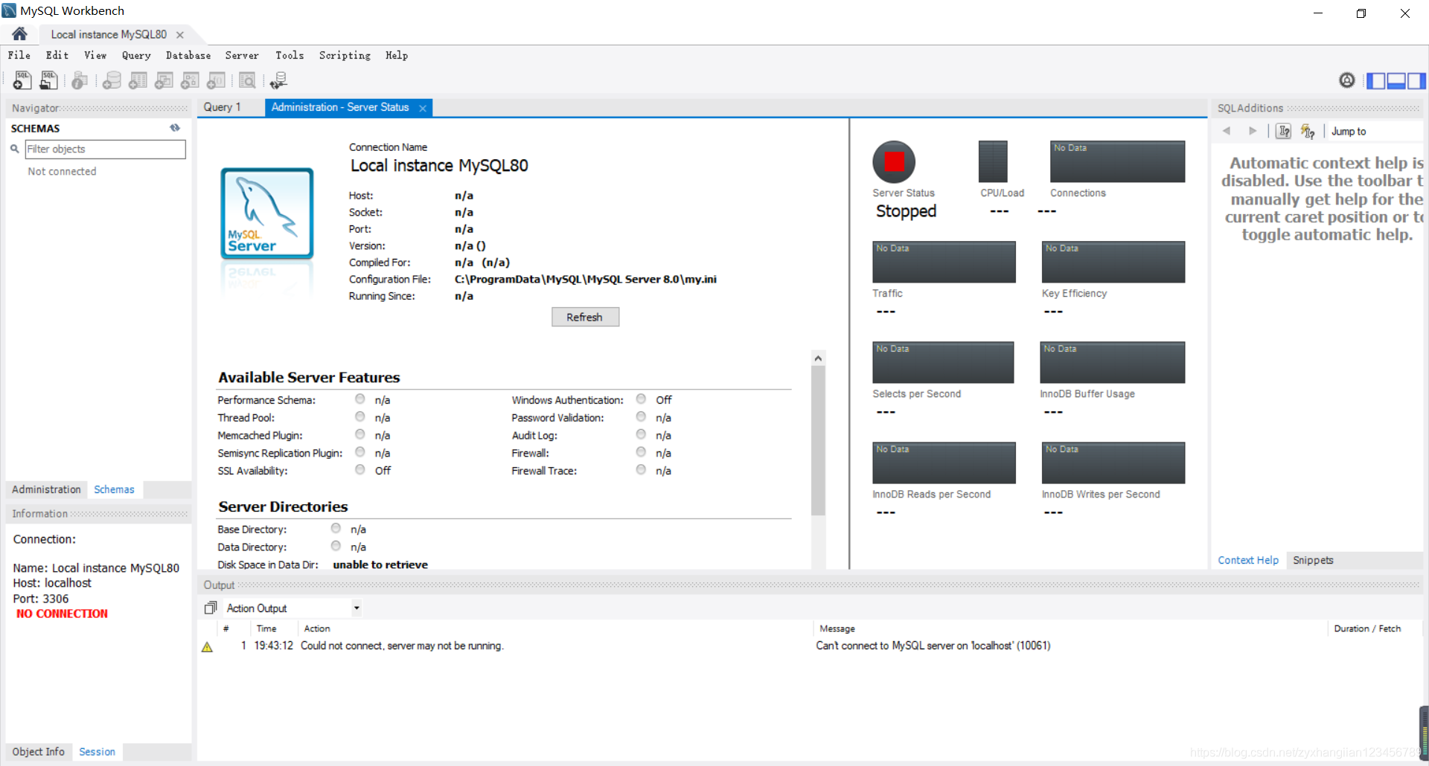Open the Snippets tab
Image resolution: width=1429 pixels, height=766 pixels.
[x=1313, y=560]
